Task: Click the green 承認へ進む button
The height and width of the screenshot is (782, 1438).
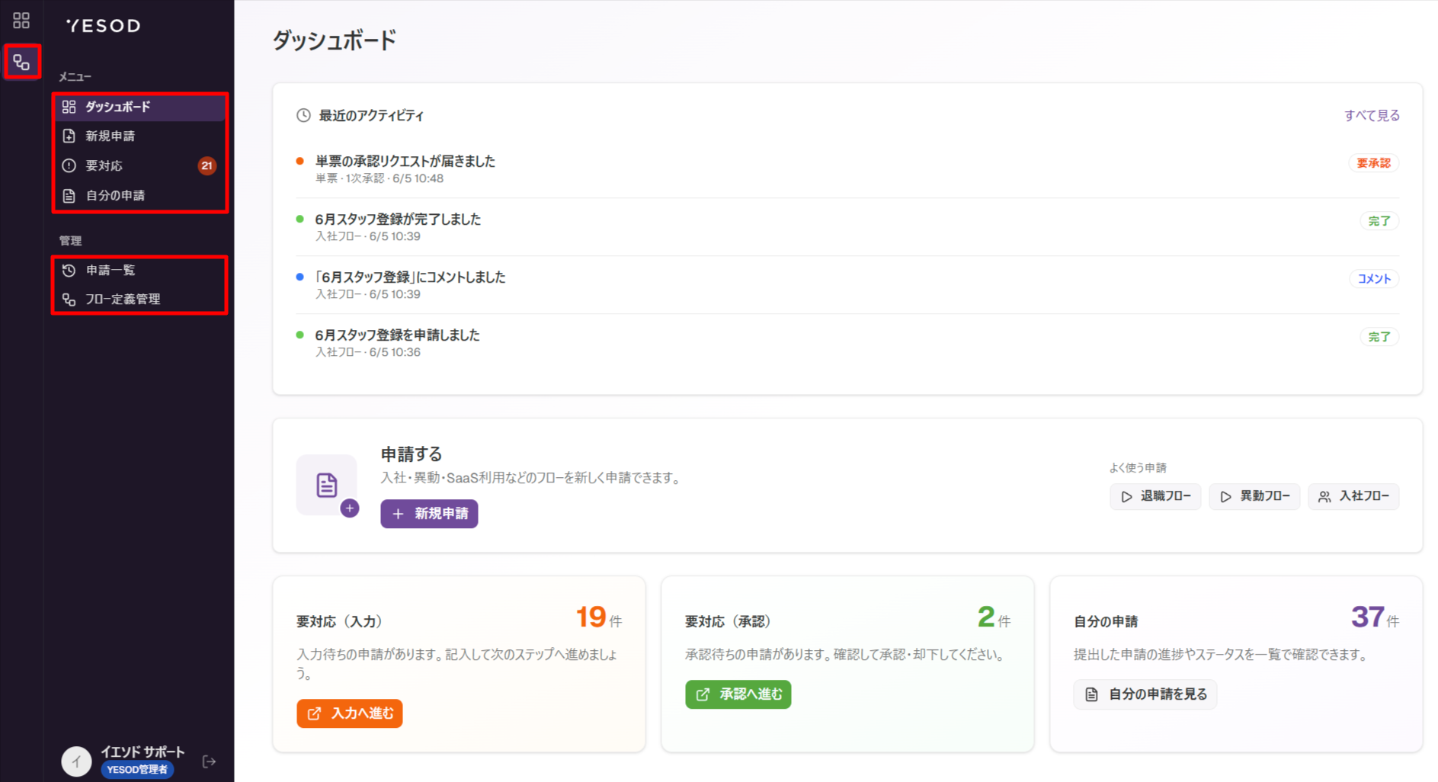Action: (738, 694)
